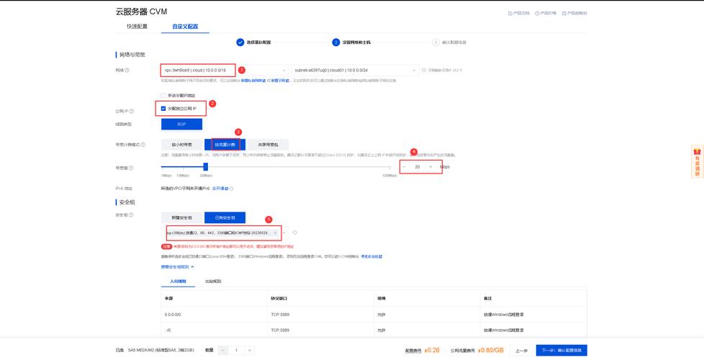The image size is (704, 360).
Task: Collapse the 查看安全组规则 expander
Action: pos(177,267)
